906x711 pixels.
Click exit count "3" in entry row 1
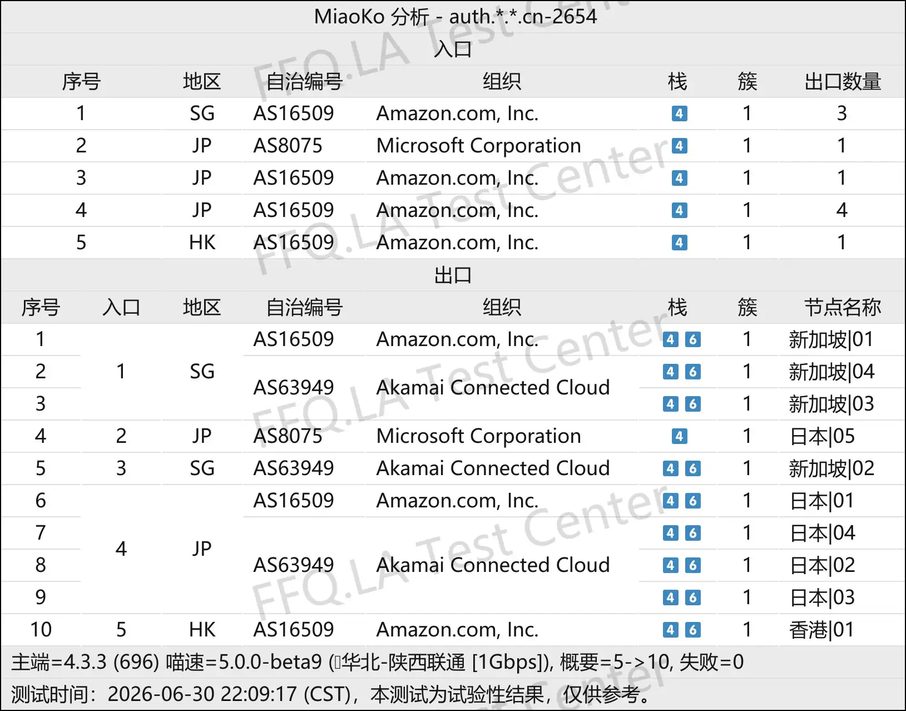842,113
